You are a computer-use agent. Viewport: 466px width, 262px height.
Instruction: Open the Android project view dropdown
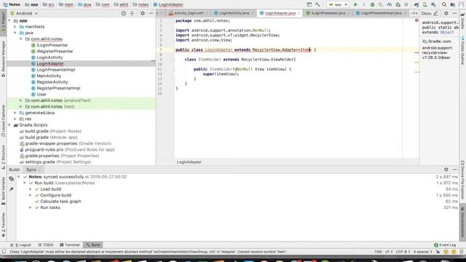coord(24,13)
